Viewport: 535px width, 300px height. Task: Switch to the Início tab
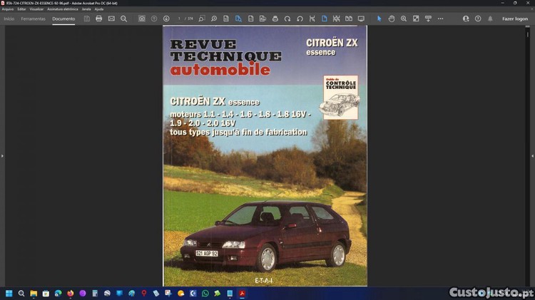[9, 19]
